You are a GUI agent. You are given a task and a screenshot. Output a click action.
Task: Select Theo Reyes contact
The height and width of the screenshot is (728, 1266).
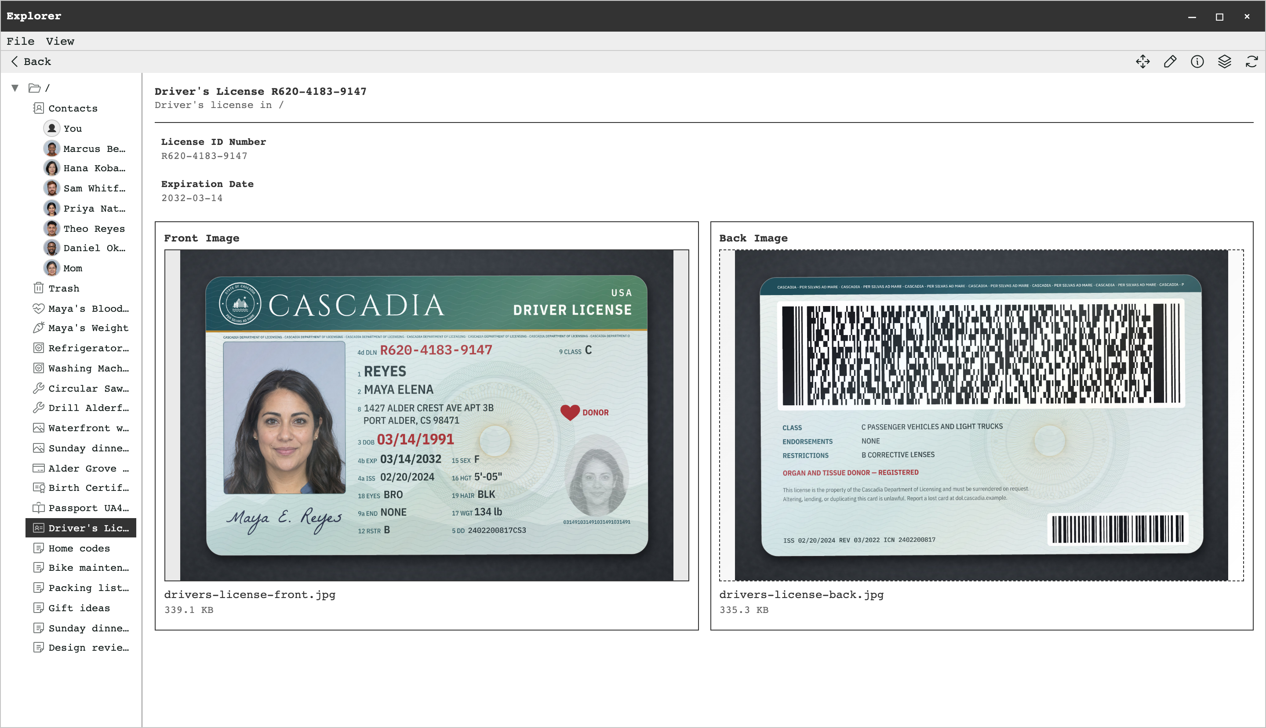[x=80, y=228]
